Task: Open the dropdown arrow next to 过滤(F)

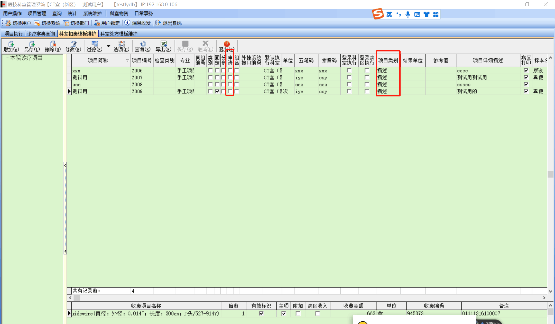Action: click(108, 46)
